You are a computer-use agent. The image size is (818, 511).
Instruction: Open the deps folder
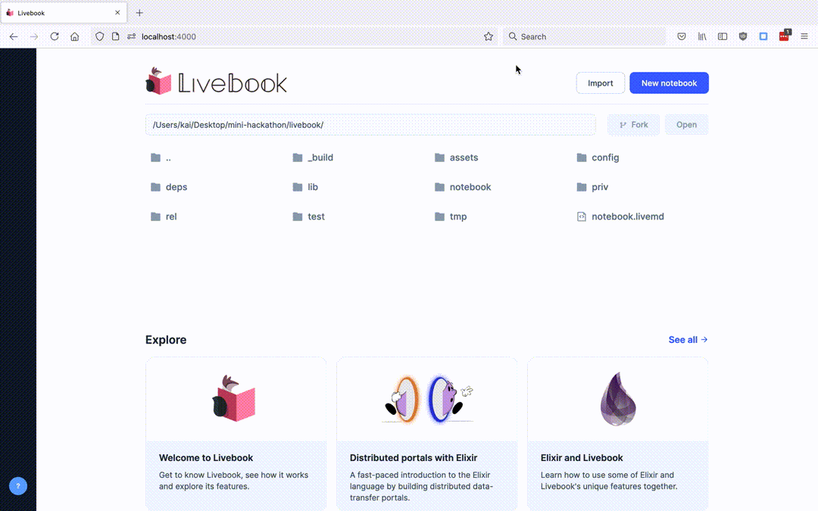[168, 187]
